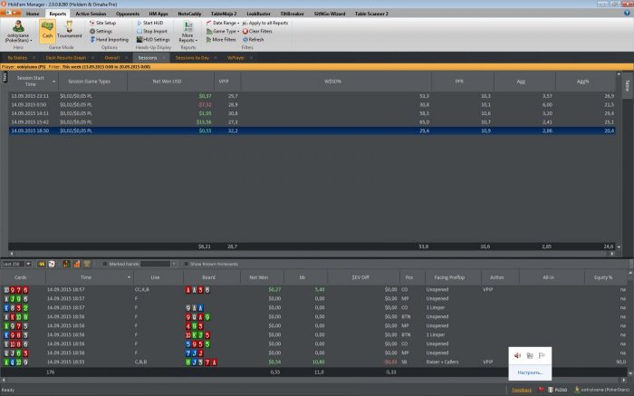Switch to the Active Session ribbon tab
This screenshot has width=634, height=396.
pyautogui.click(x=91, y=14)
